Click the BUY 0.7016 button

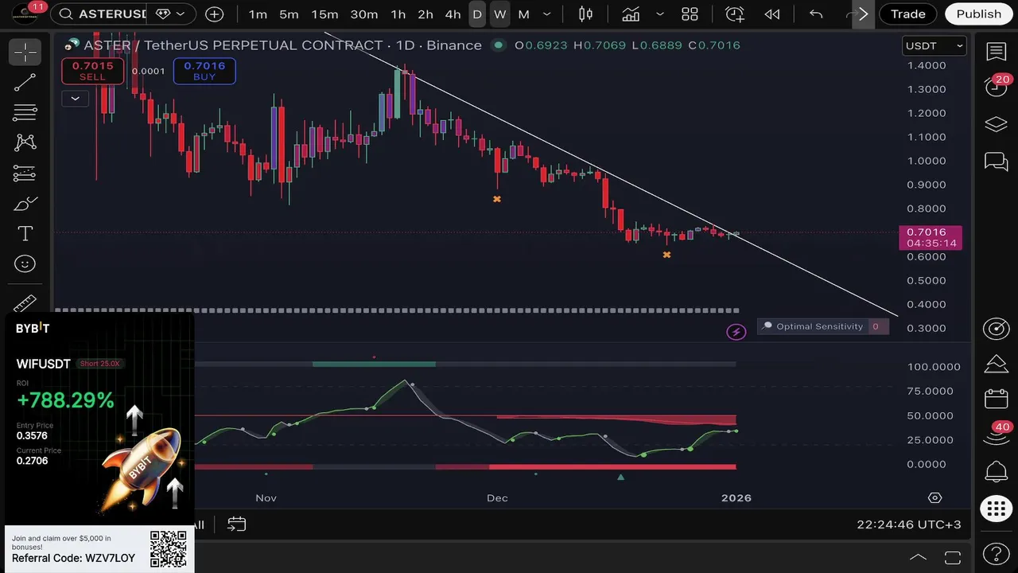point(204,71)
